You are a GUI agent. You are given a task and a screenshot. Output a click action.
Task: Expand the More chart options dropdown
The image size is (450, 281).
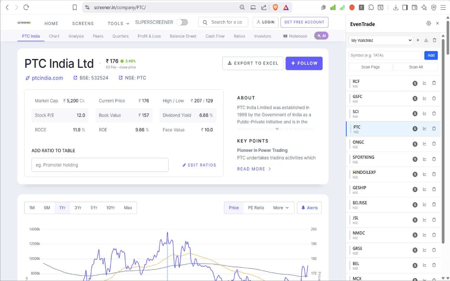281,208
